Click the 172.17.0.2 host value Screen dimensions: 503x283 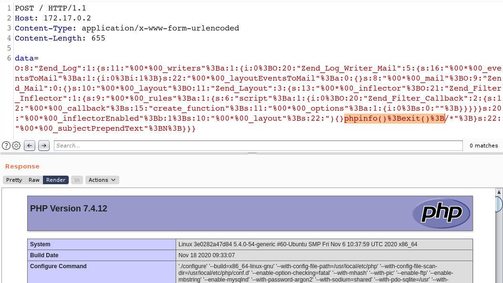click(x=67, y=18)
